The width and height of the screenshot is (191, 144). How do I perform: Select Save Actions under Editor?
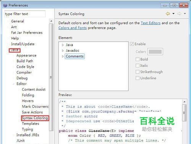[x=32, y=112]
